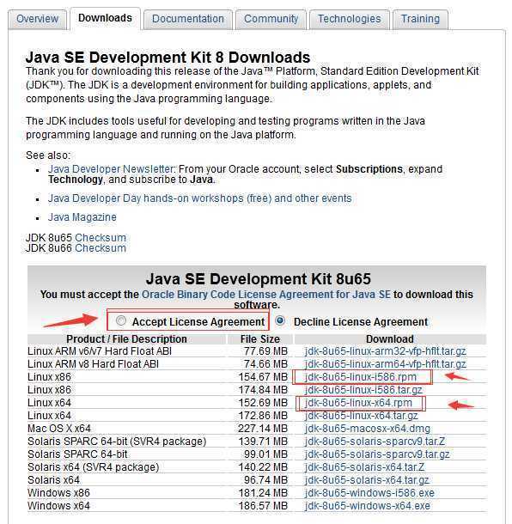
Task: Click the Download column header
Action: pyautogui.click(x=390, y=338)
